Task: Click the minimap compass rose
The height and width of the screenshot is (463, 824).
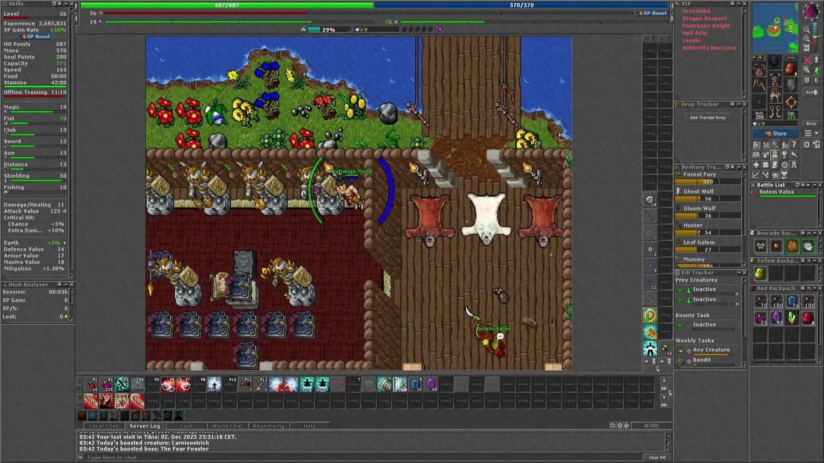Action: [x=812, y=11]
